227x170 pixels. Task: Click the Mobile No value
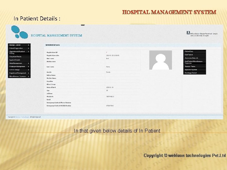(x=110, y=97)
